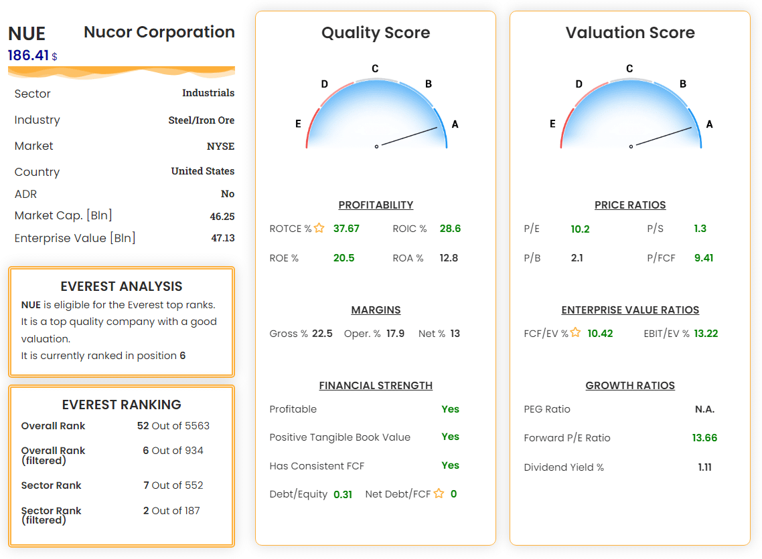Click Sector Rank value 7 Out of 552

click(173, 485)
